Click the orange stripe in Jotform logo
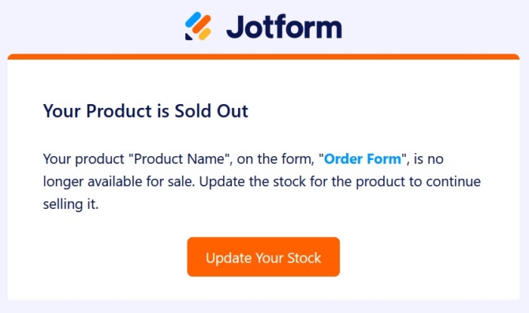 200,25
